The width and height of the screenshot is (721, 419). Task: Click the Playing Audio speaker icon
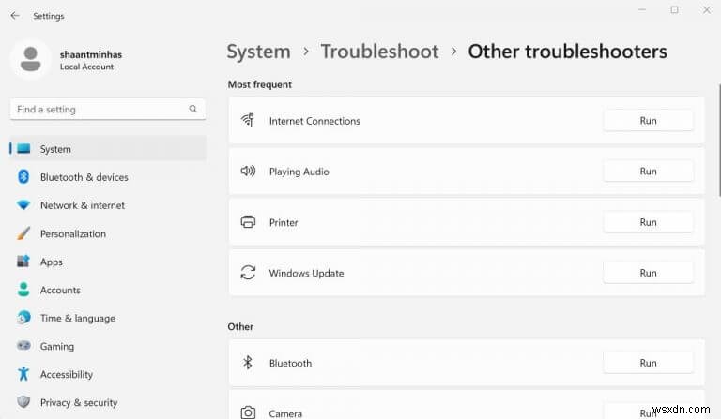(248, 172)
